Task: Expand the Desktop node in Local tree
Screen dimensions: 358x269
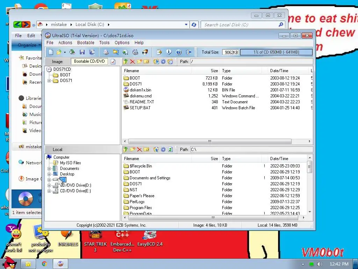Action: click(49, 174)
